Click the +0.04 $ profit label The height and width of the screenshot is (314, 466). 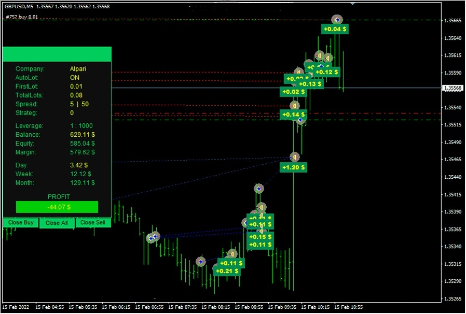(335, 29)
